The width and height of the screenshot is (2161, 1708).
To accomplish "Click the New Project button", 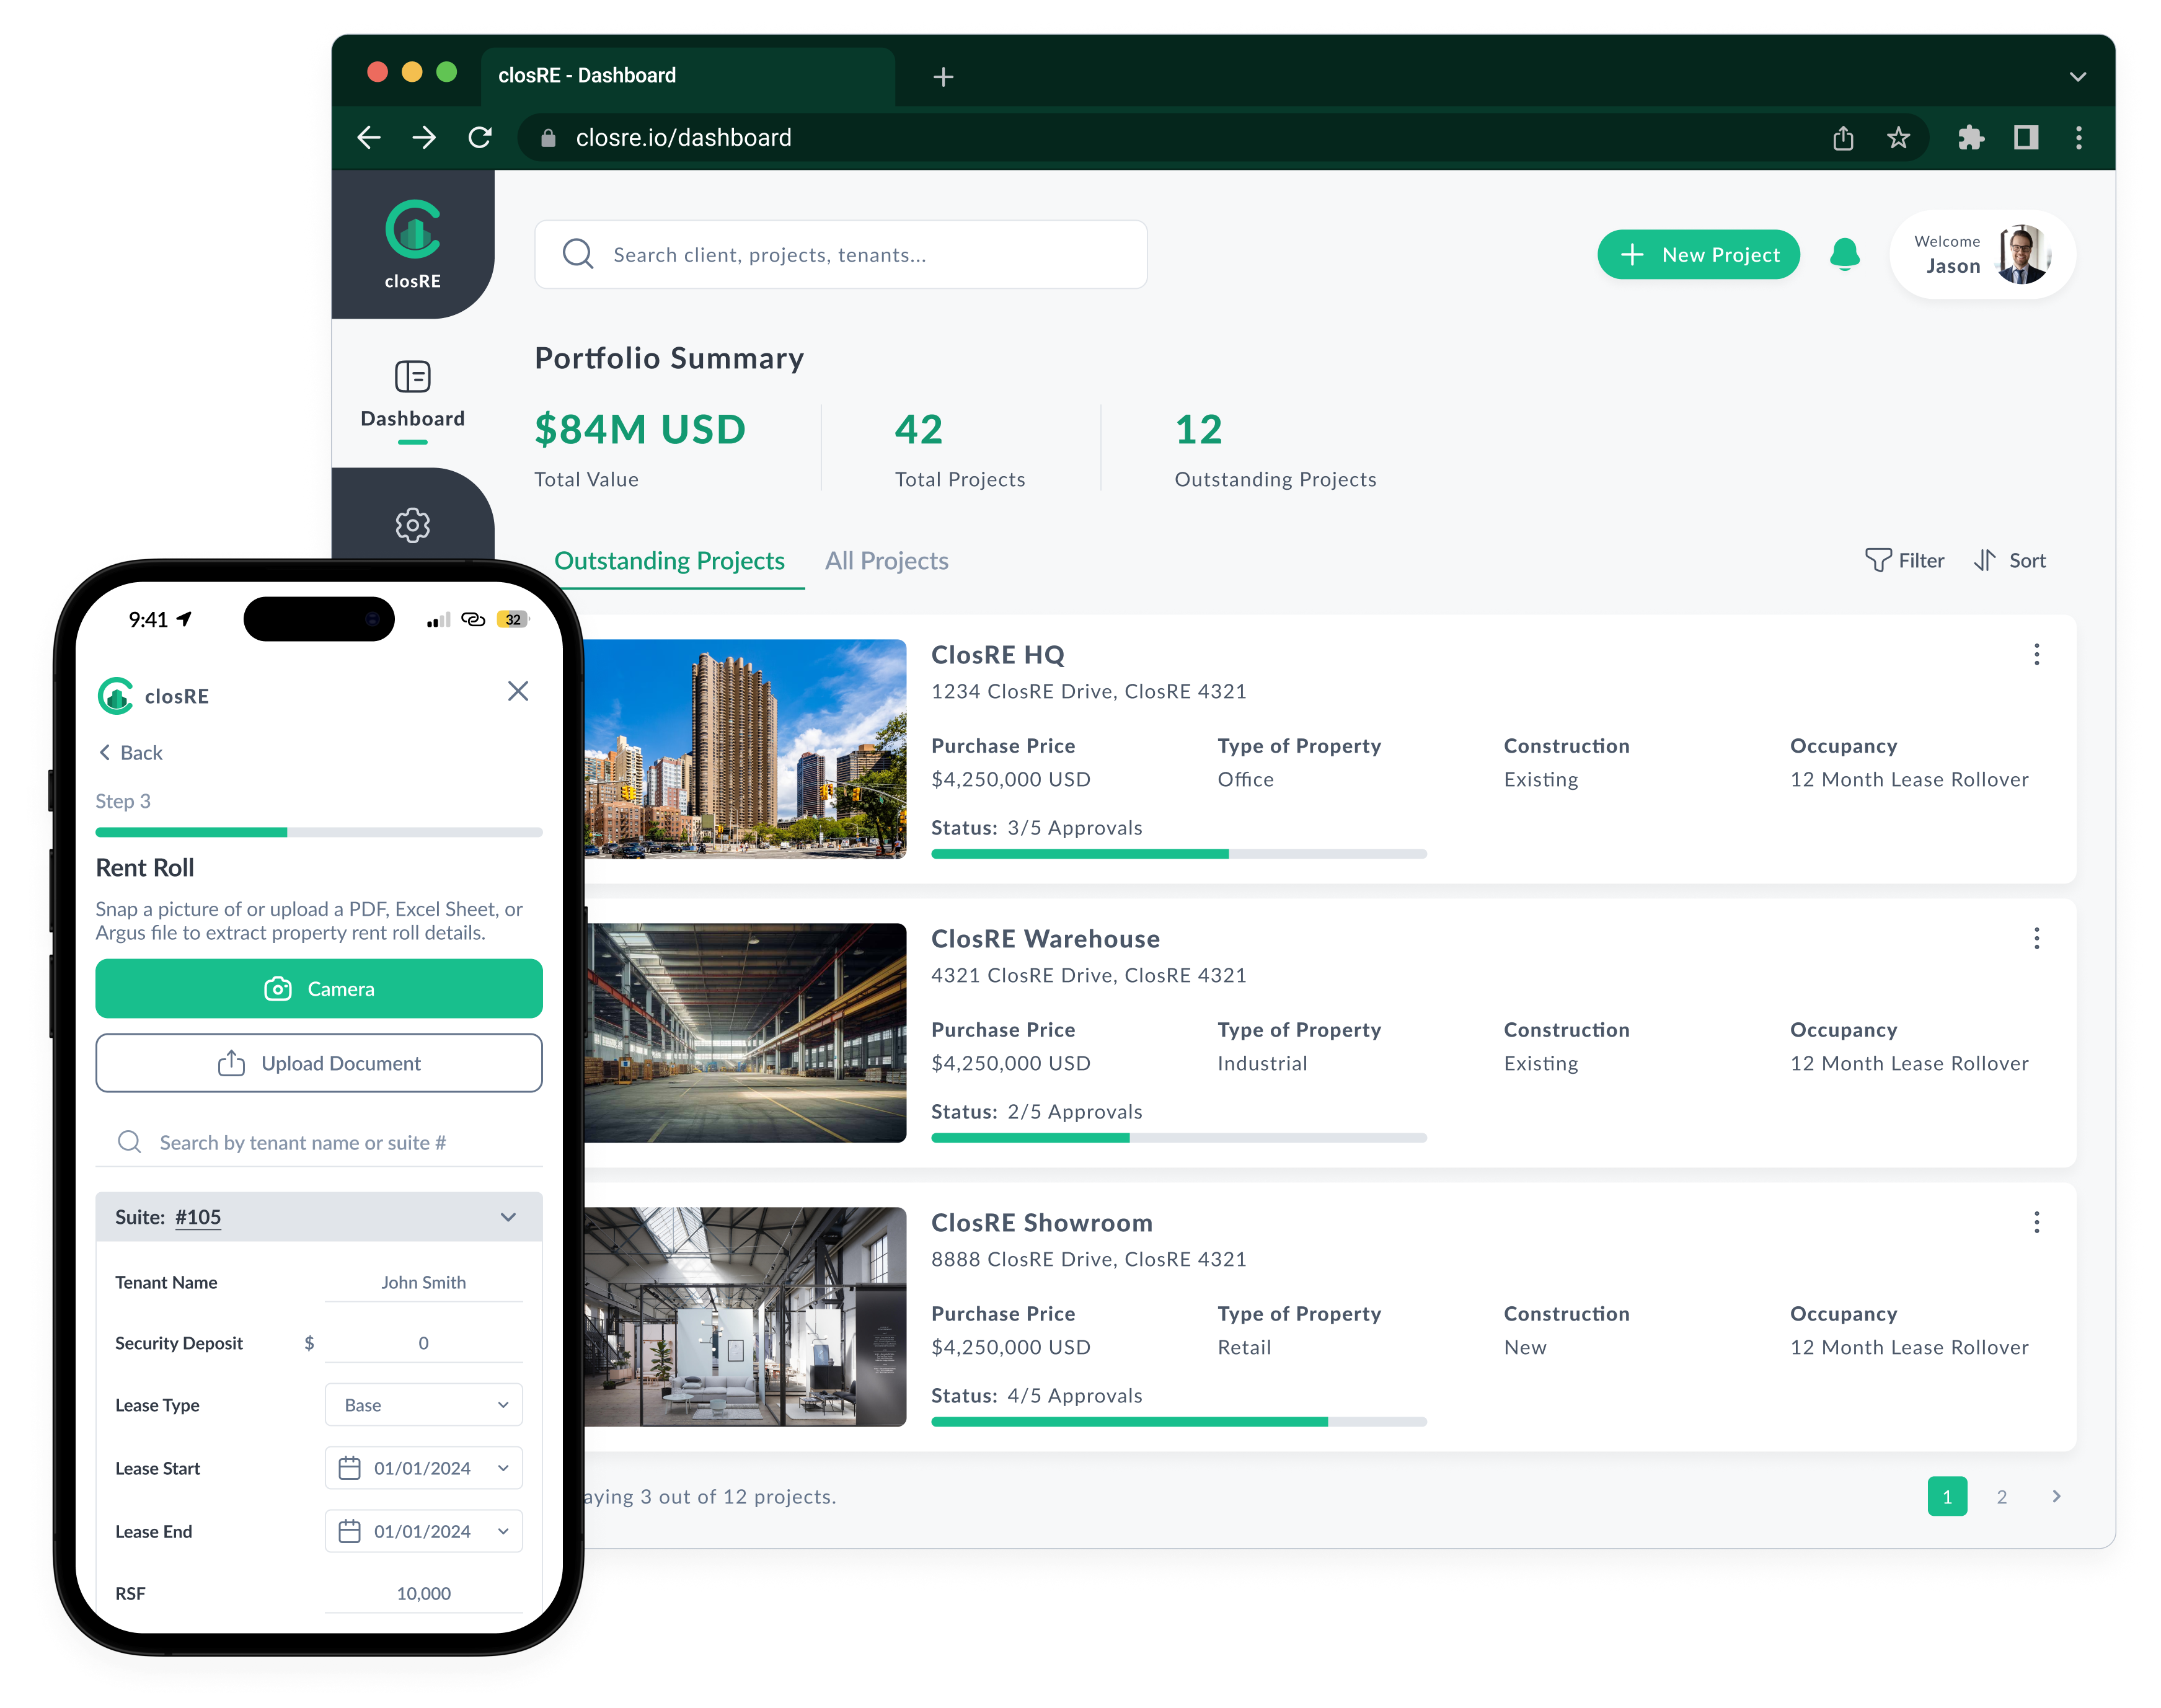I will tap(1698, 255).
